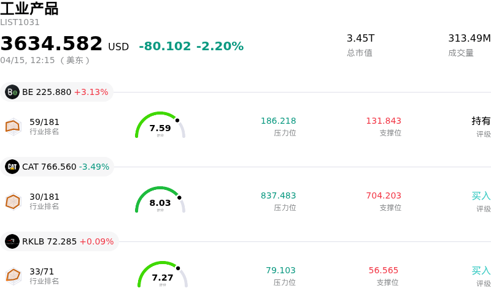Click the 313.49M trading volume value
Screen dimensions: 491x299
click(470, 38)
